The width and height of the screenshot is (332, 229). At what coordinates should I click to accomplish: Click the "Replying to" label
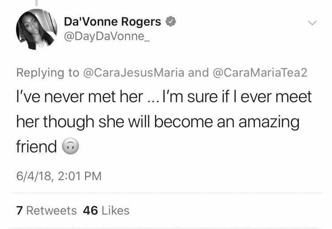(48, 73)
